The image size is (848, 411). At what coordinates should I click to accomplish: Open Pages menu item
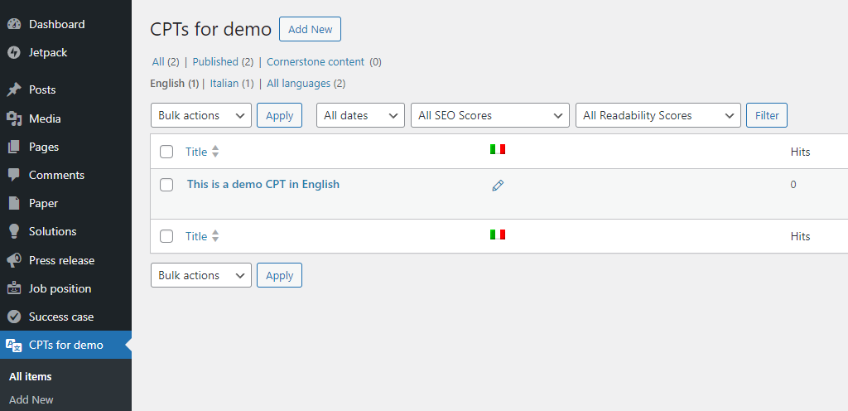click(65, 147)
